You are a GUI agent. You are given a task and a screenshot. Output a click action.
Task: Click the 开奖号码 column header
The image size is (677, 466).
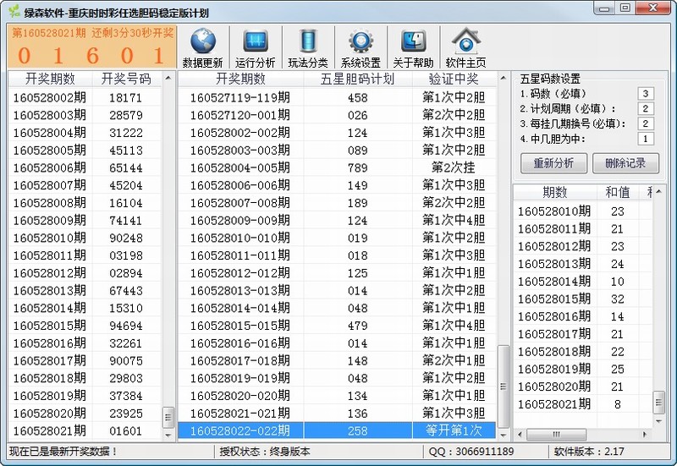point(126,79)
